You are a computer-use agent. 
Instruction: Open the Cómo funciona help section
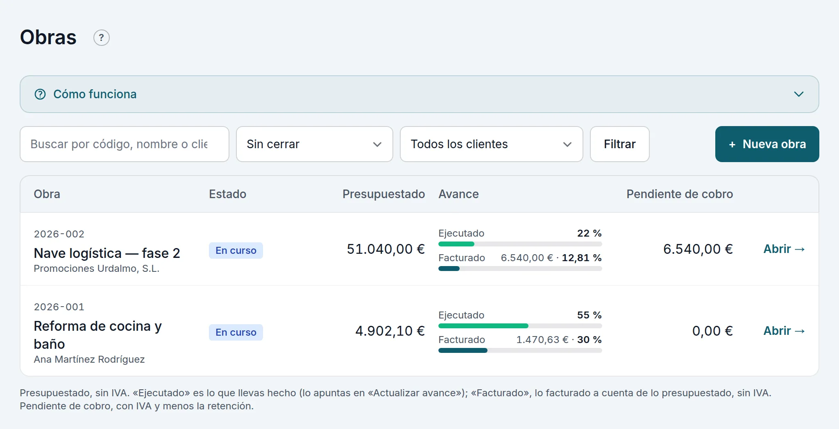coord(419,94)
